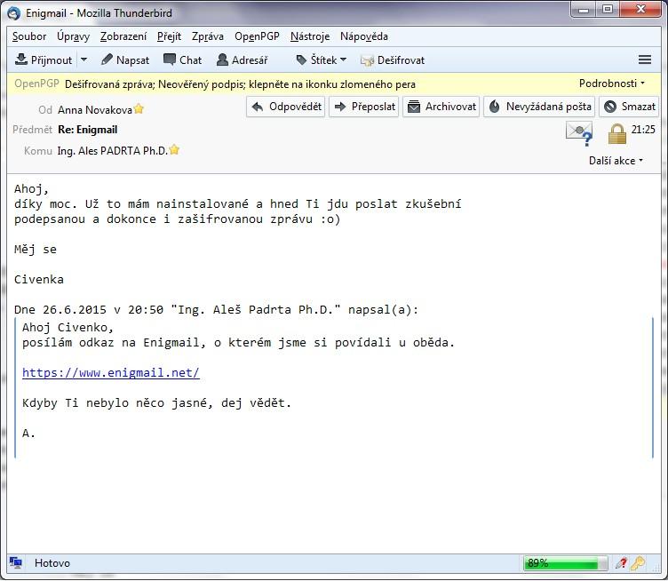Viewport: 668px width, 581px height.
Task: Click the online status icon in status bar
Action: click(16, 563)
